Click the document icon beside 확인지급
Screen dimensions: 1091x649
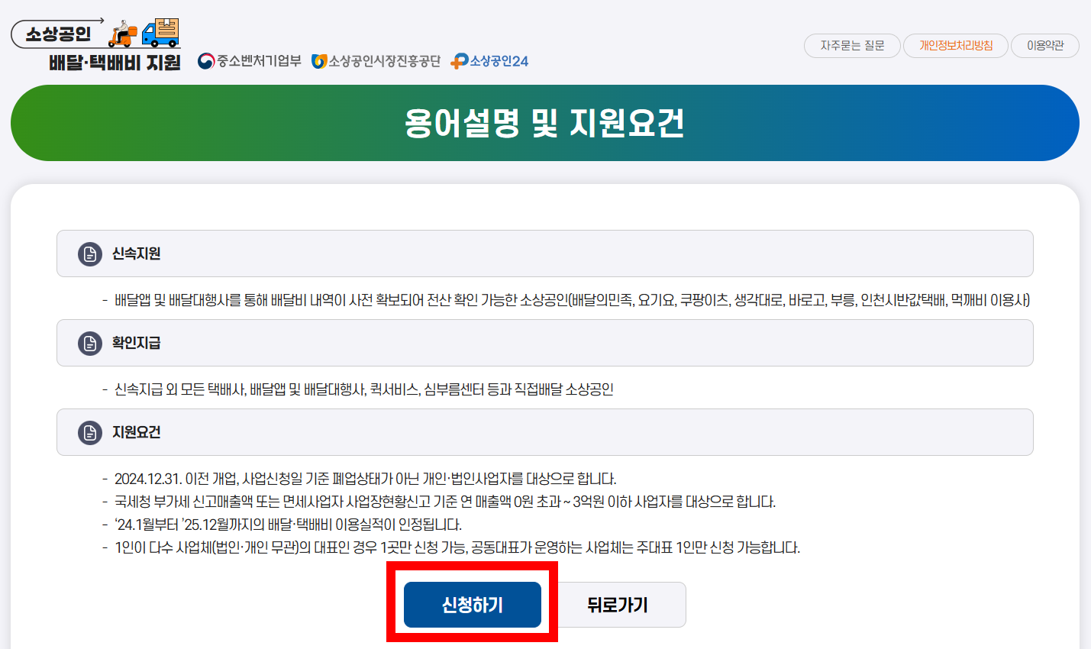tap(90, 343)
